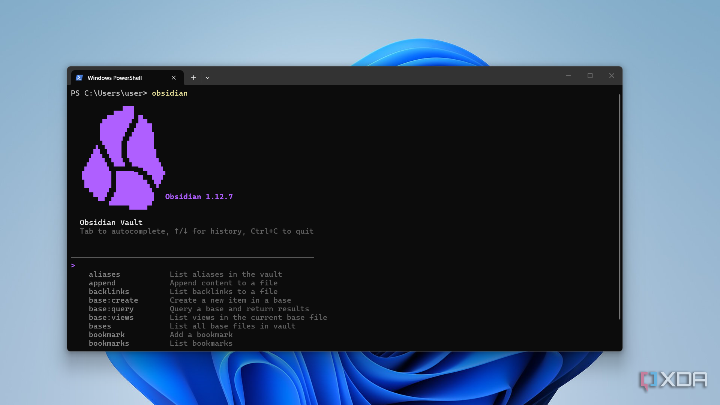Close the terminal window
The height and width of the screenshot is (405, 720).
coord(612,75)
